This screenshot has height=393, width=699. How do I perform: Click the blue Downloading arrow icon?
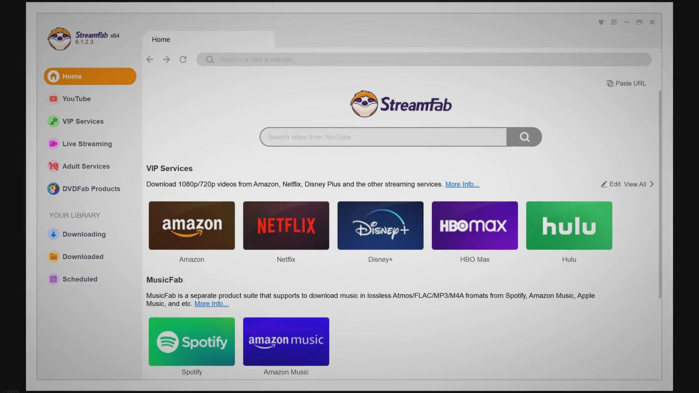coord(54,234)
